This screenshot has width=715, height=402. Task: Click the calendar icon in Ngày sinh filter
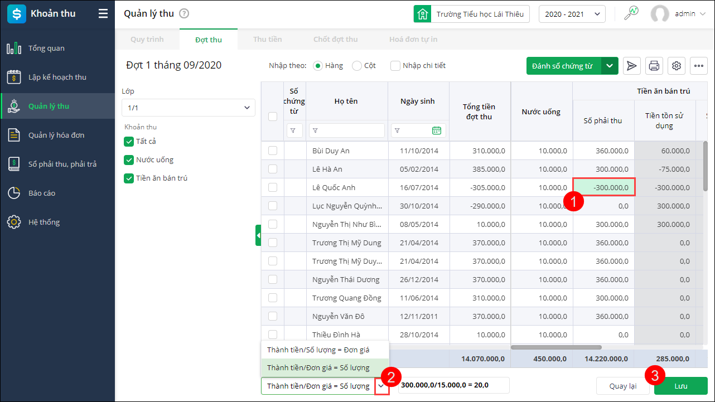click(436, 130)
